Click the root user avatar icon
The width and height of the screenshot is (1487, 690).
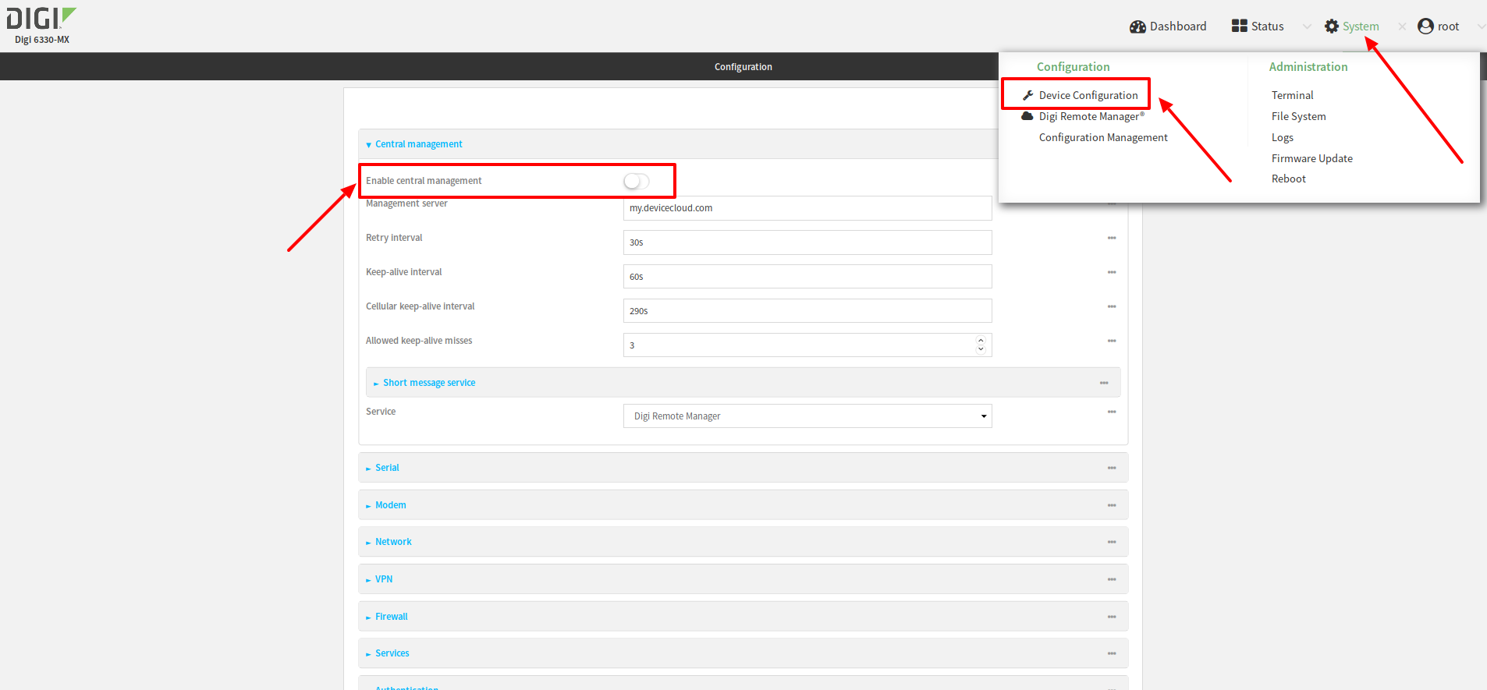click(x=1425, y=27)
